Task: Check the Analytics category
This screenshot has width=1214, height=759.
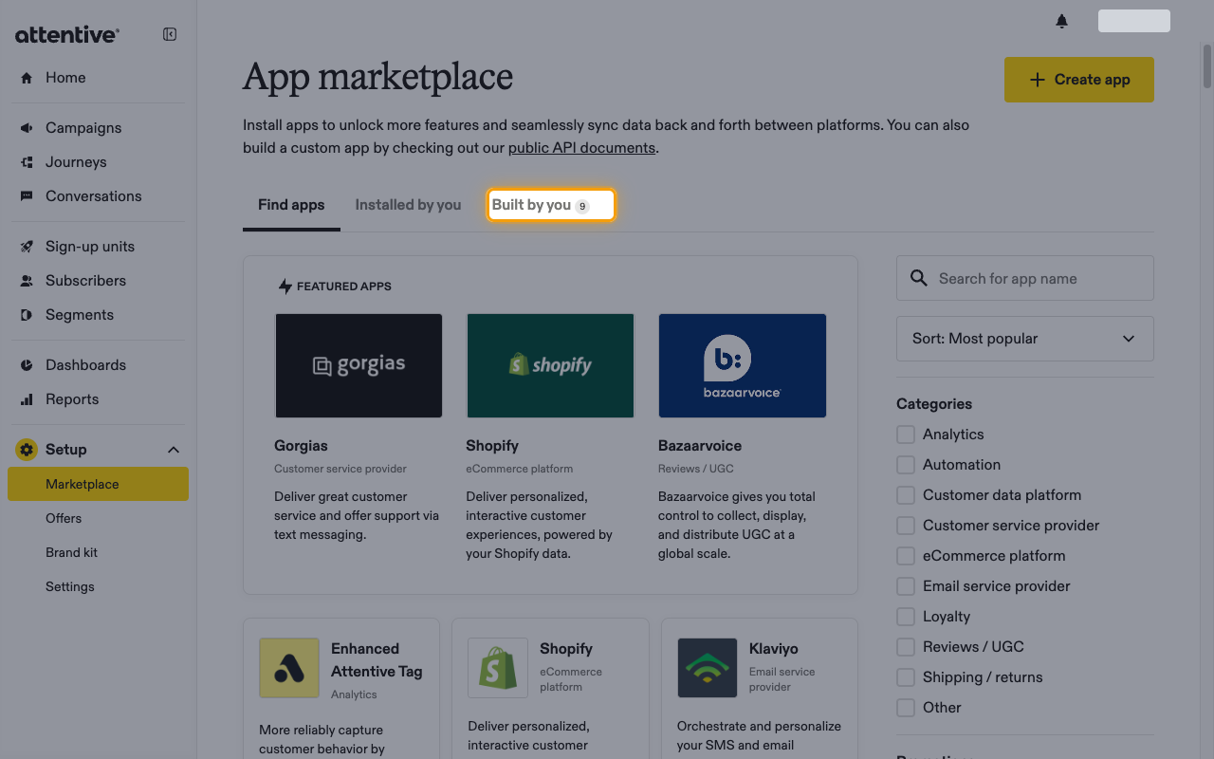Action: [x=906, y=435]
